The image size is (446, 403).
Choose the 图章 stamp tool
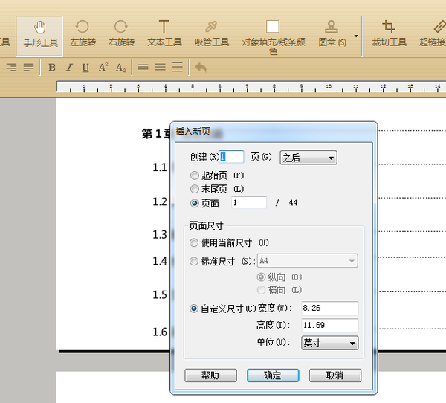tap(332, 34)
